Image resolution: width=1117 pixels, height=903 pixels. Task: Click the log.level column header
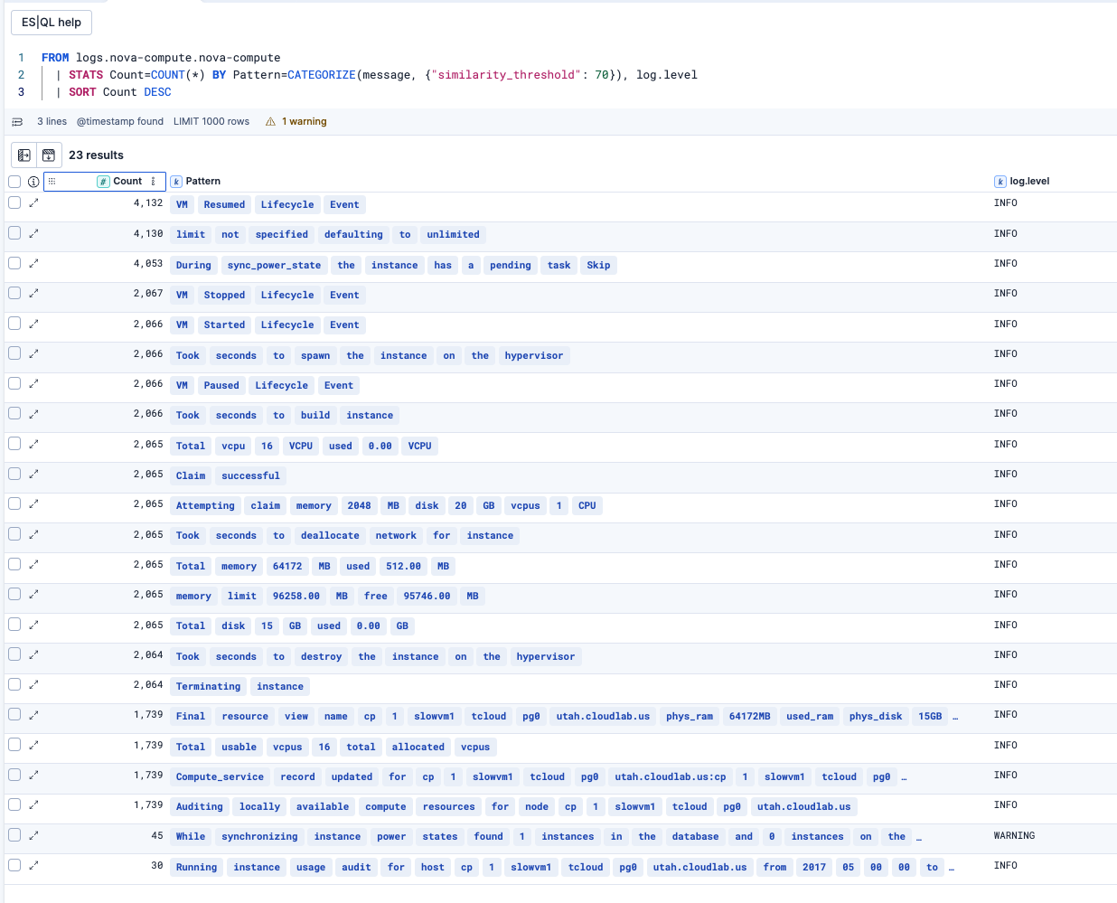[x=1029, y=181]
